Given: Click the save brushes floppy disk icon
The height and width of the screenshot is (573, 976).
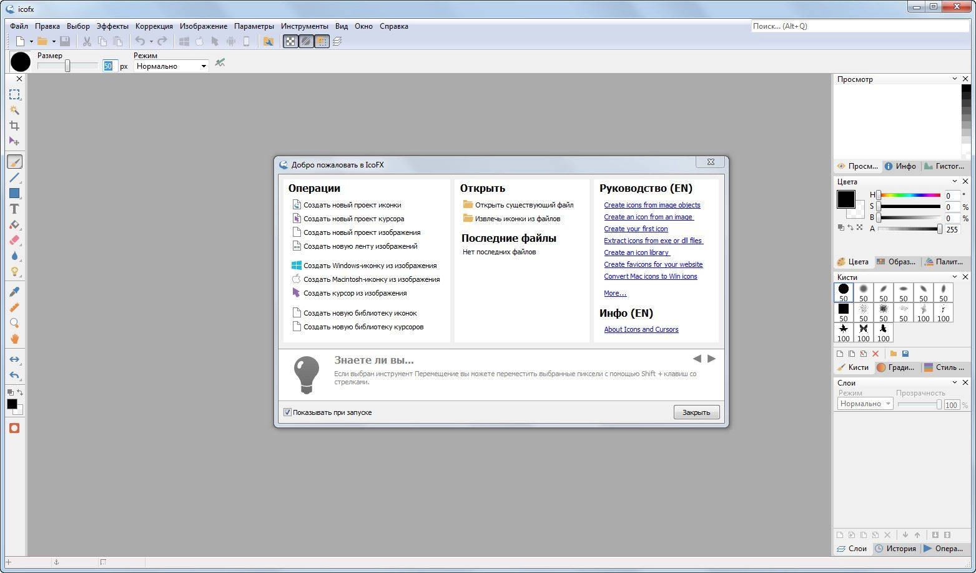Looking at the screenshot, I should (905, 354).
